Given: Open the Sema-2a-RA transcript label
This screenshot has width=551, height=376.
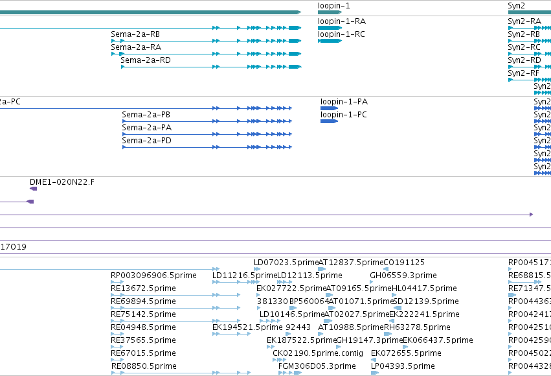Looking at the screenshot, I should pos(136,47).
